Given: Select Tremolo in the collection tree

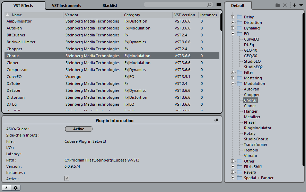Looking at the screenshot, I should [251, 150].
